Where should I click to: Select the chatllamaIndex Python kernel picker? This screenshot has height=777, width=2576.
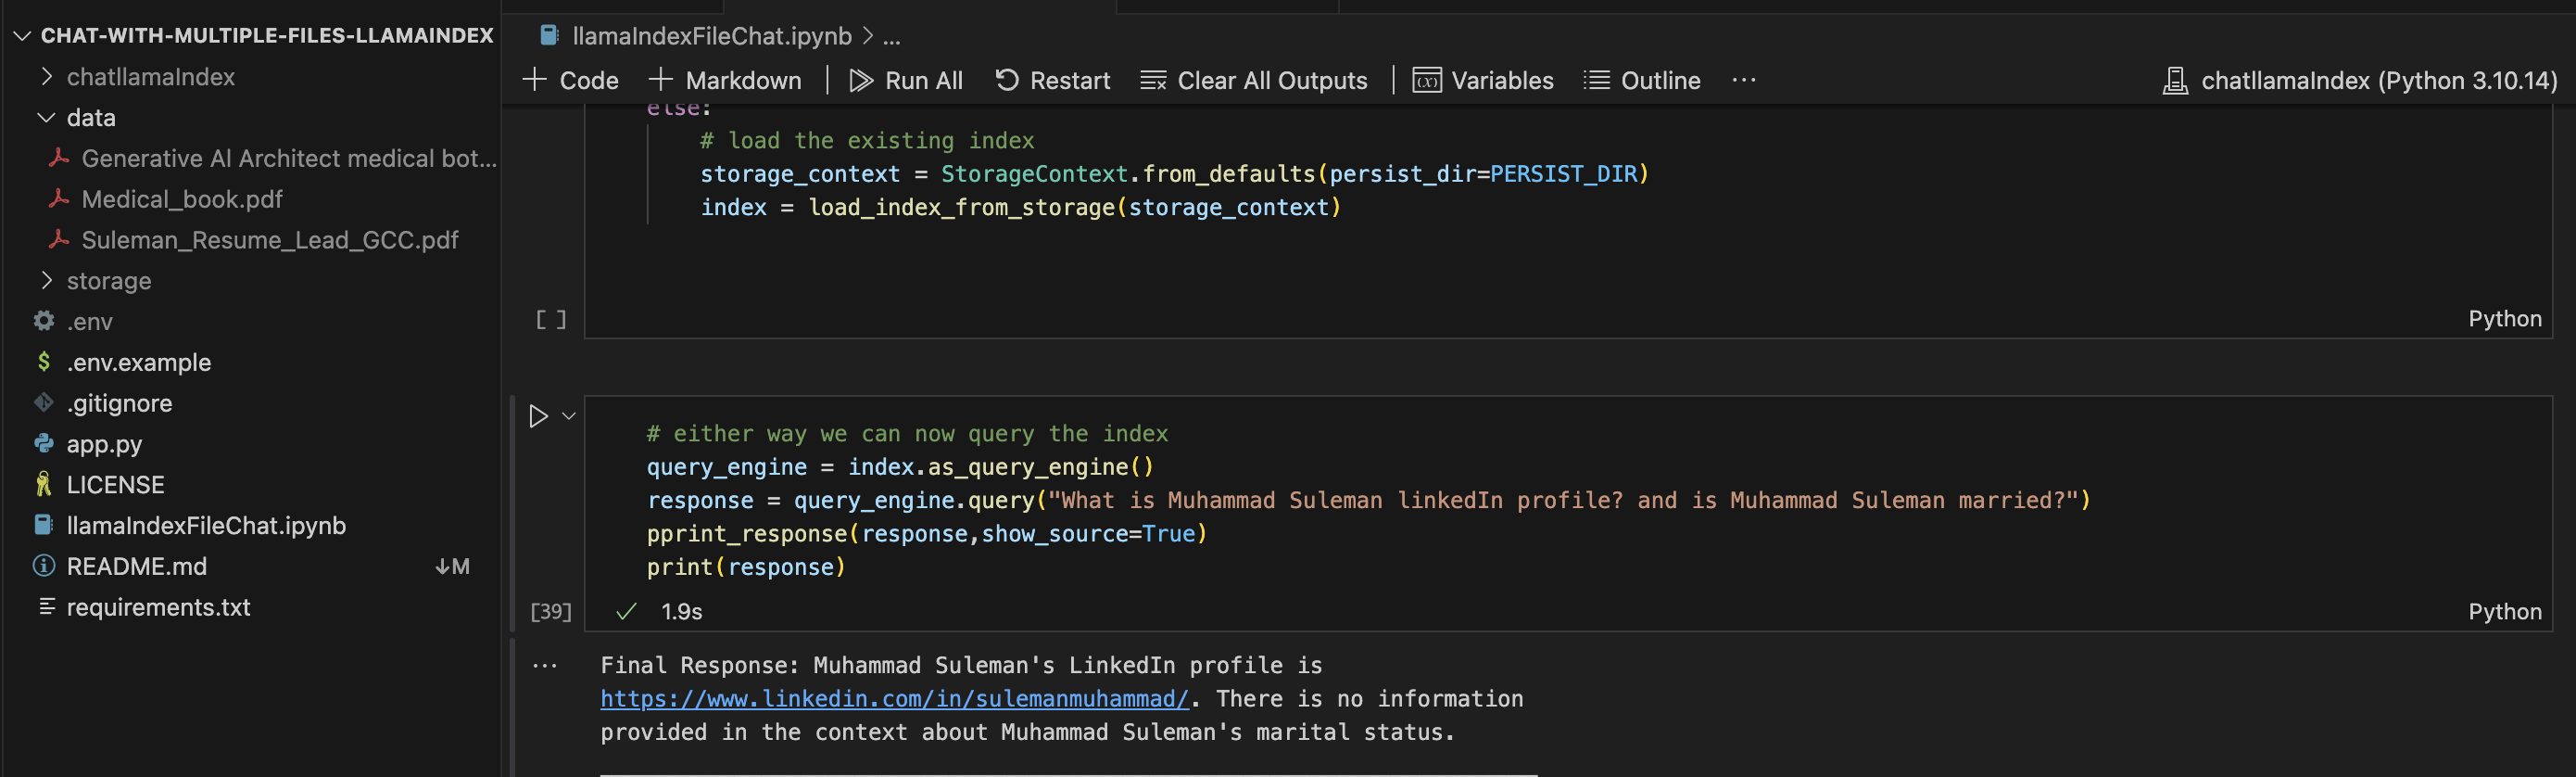(2360, 80)
